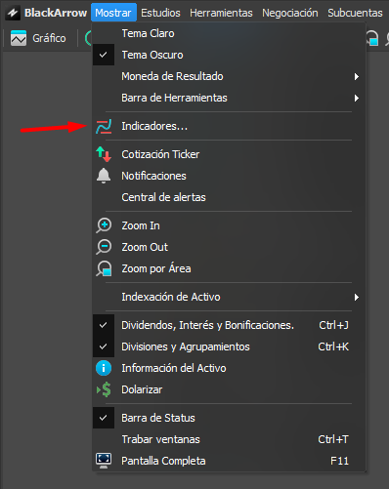Open Indexación de Activo entry
The height and width of the screenshot is (489, 389).
point(229,297)
